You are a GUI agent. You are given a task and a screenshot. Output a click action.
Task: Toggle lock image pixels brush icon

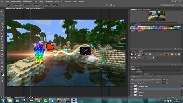(x=141, y=83)
